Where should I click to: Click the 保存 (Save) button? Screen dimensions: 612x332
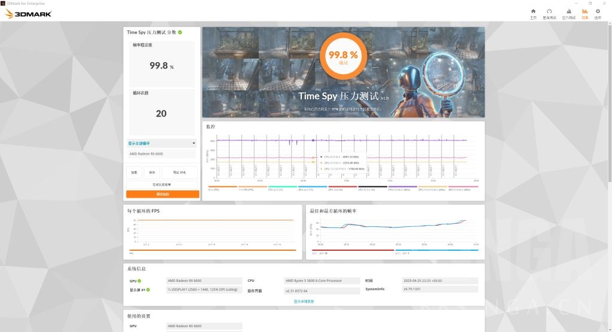152,173
